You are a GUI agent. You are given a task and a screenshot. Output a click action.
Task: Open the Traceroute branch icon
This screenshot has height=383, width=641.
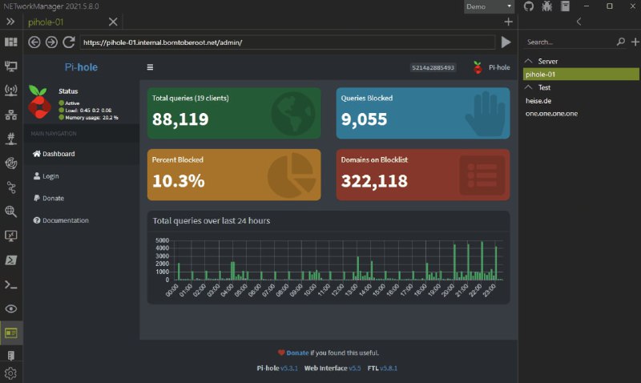(10, 187)
